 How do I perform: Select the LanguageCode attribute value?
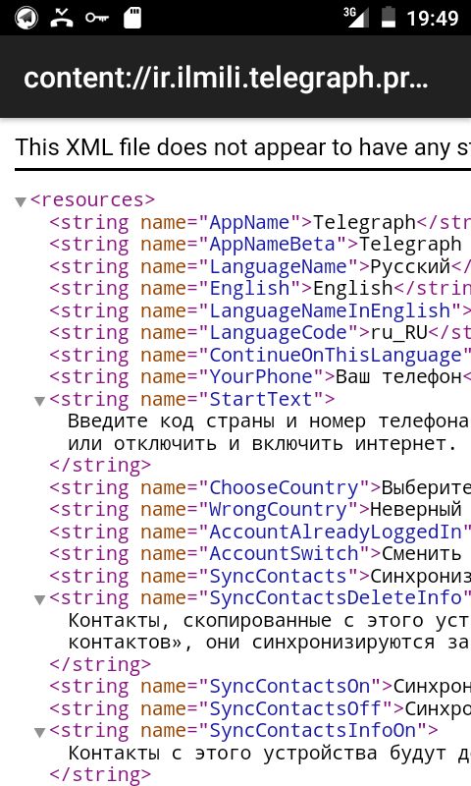[279, 332]
